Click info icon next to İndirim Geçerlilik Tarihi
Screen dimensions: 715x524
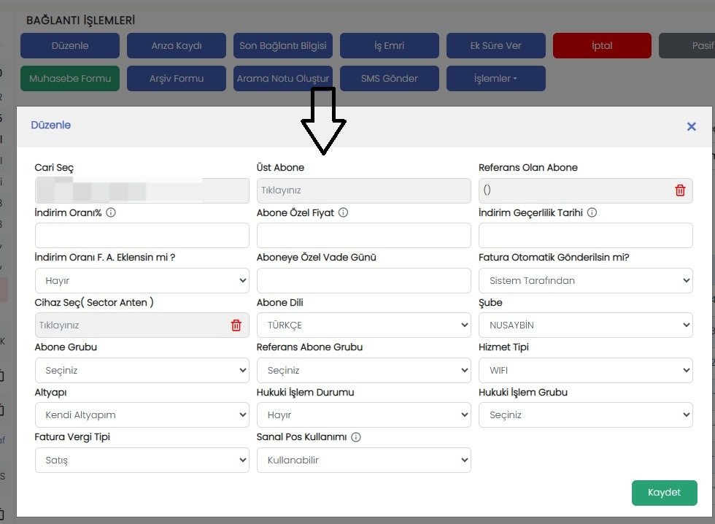tap(592, 212)
